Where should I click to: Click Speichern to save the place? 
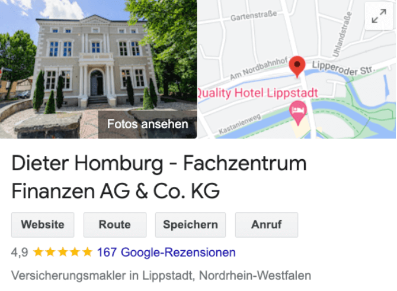click(190, 225)
